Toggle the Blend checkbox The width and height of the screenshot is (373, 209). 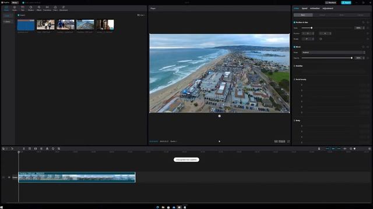[294, 47]
